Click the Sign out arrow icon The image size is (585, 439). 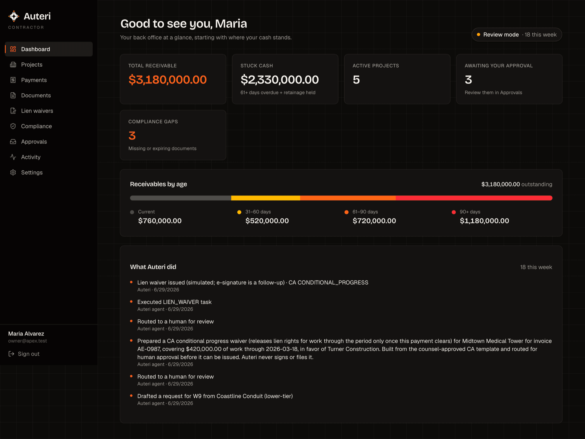pyautogui.click(x=11, y=354)
